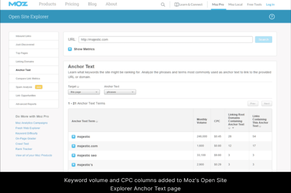Click the help question mark icon
This screenshot has width=291, height=193.
click(272, 17)
